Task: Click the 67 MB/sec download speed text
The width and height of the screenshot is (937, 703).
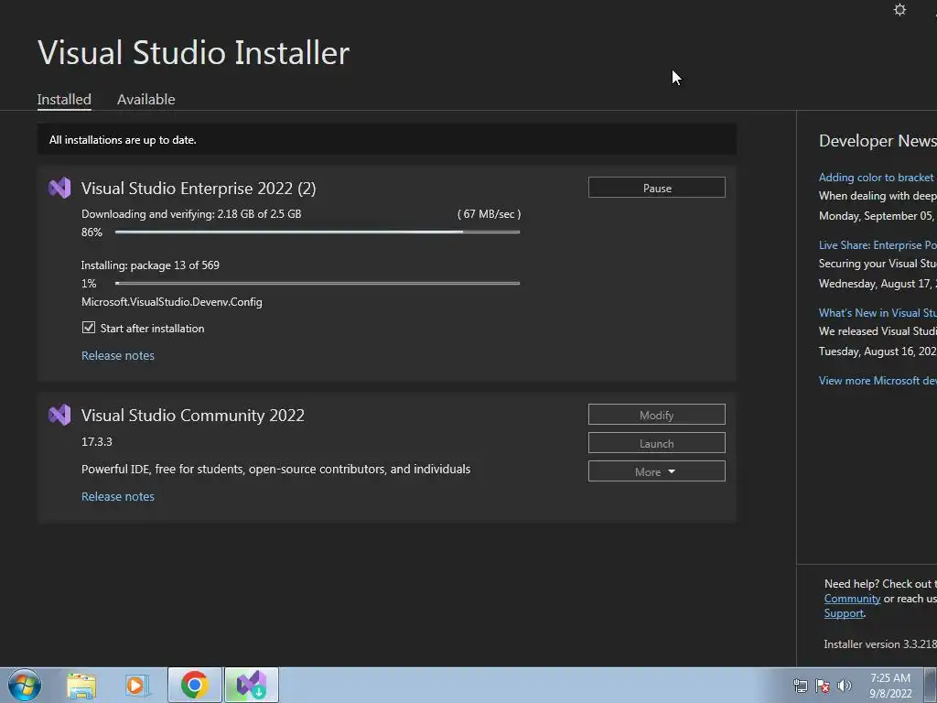Action: 489,214
